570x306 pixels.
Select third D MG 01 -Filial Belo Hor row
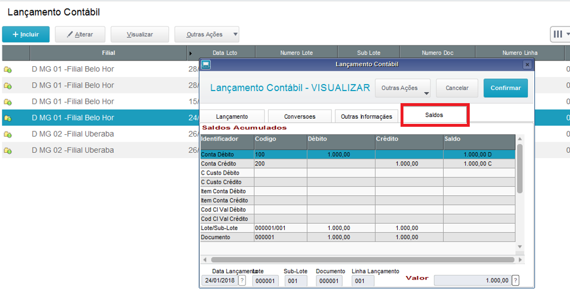point(101,101)
